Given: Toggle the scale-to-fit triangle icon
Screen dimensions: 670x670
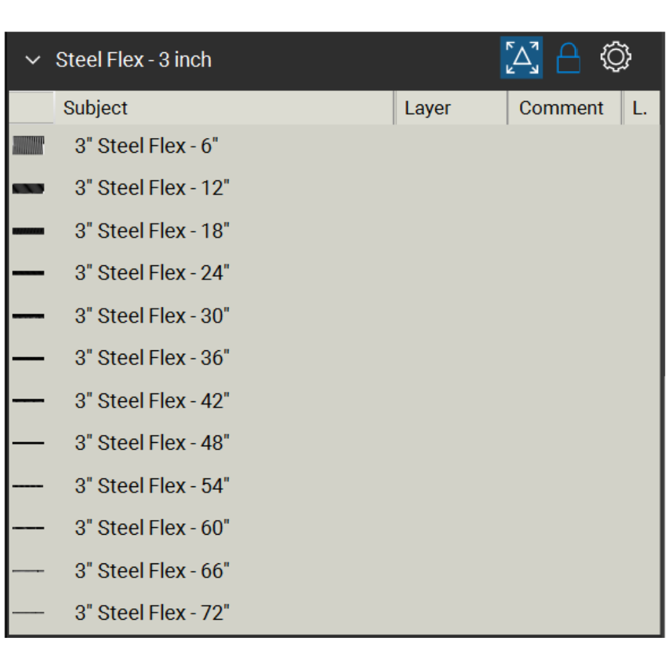Looking at the screenshot, I should 521,58.
